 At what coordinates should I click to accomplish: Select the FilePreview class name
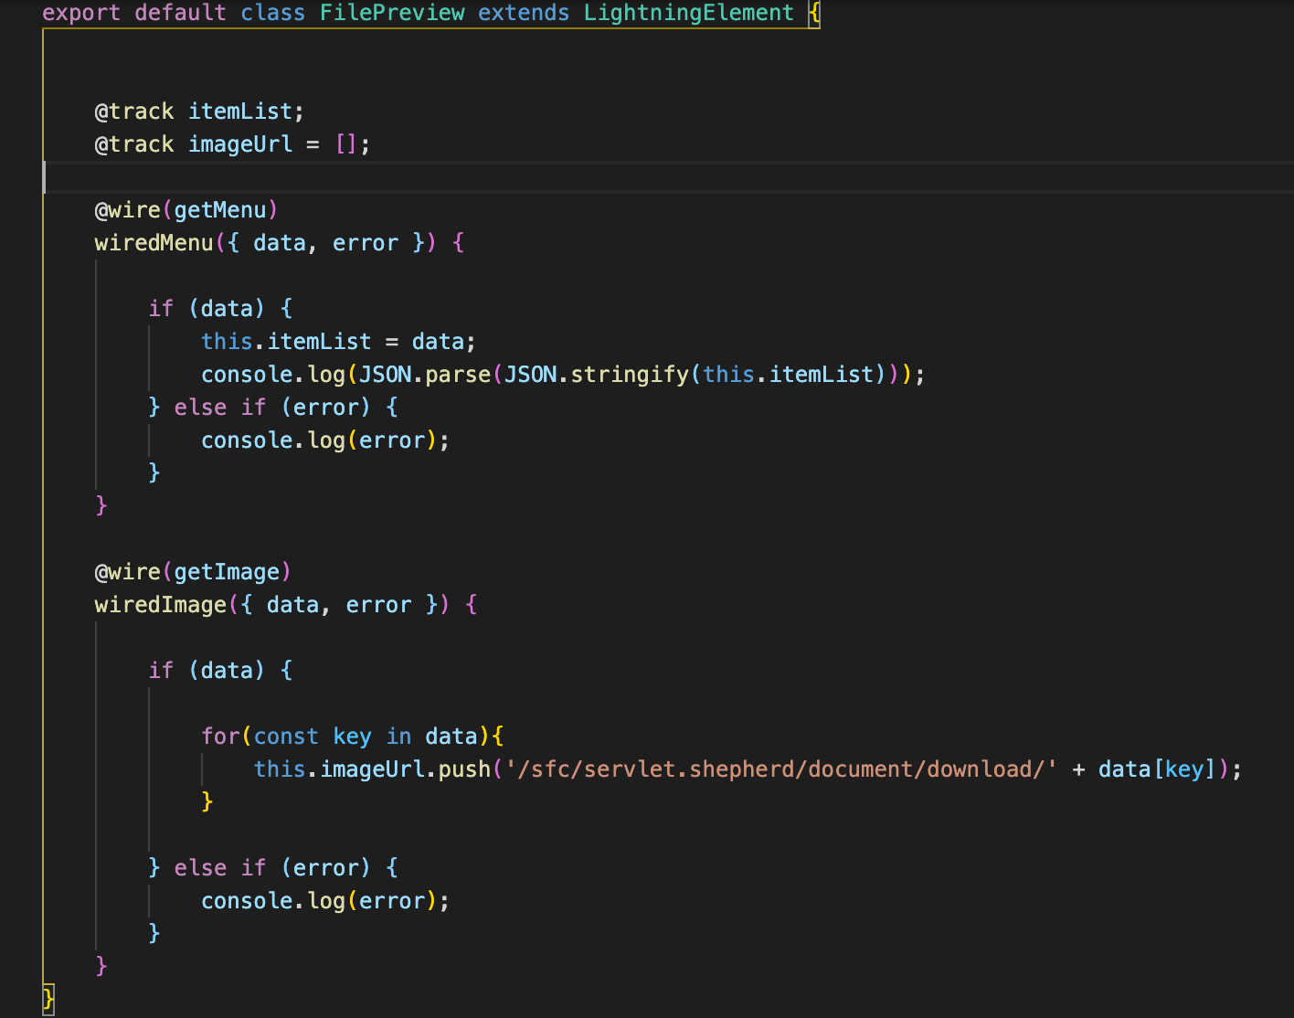(392, 13)
